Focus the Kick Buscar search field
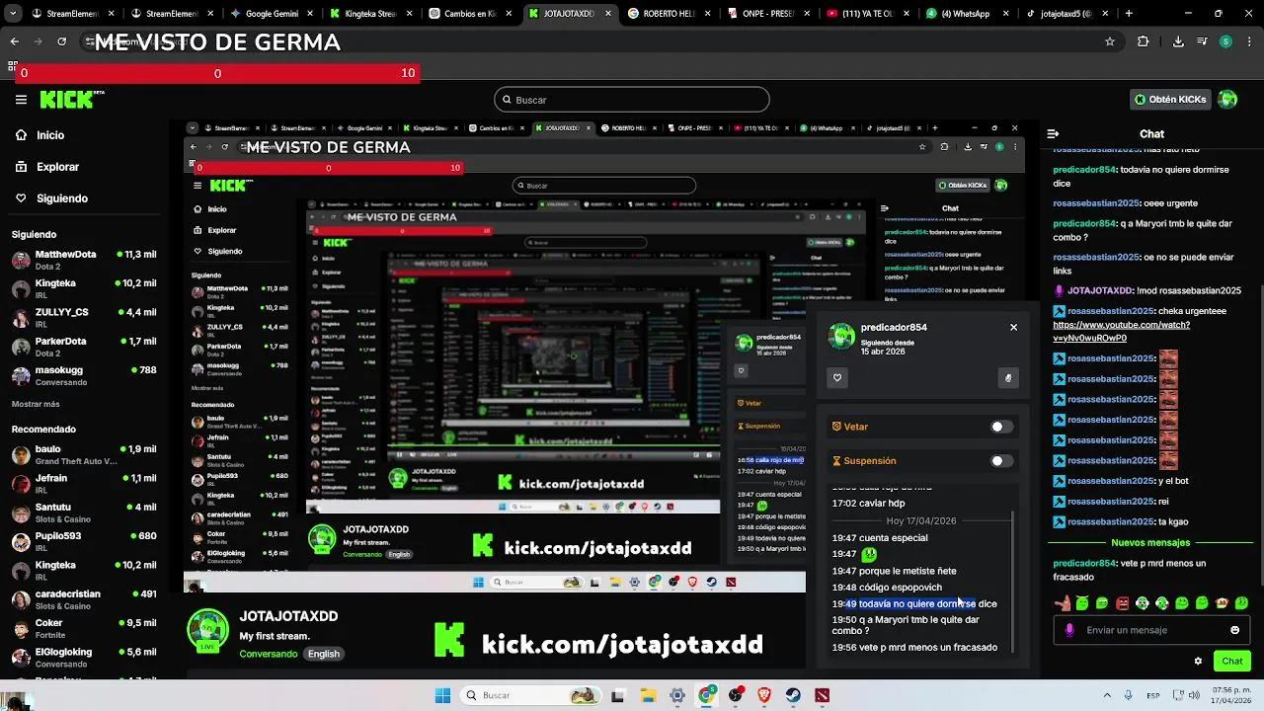 631,100
